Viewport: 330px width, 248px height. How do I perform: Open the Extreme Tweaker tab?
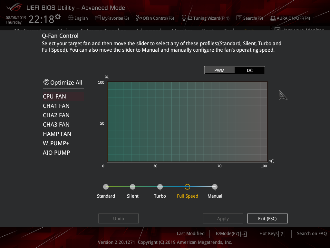pyautogui.click(x=103, y=31)
